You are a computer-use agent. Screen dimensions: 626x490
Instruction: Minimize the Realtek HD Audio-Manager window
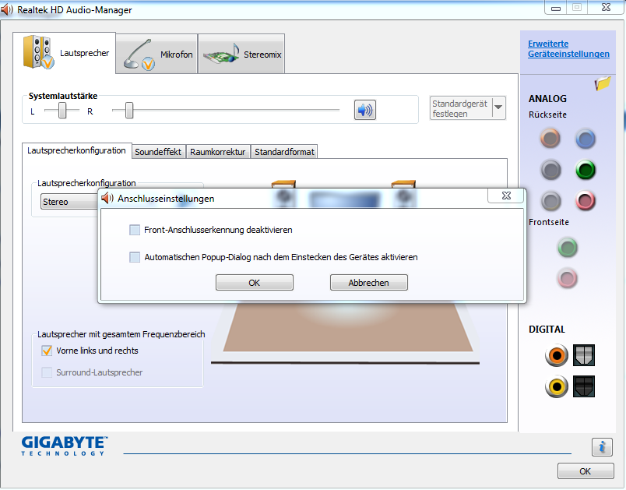(556, 7)
